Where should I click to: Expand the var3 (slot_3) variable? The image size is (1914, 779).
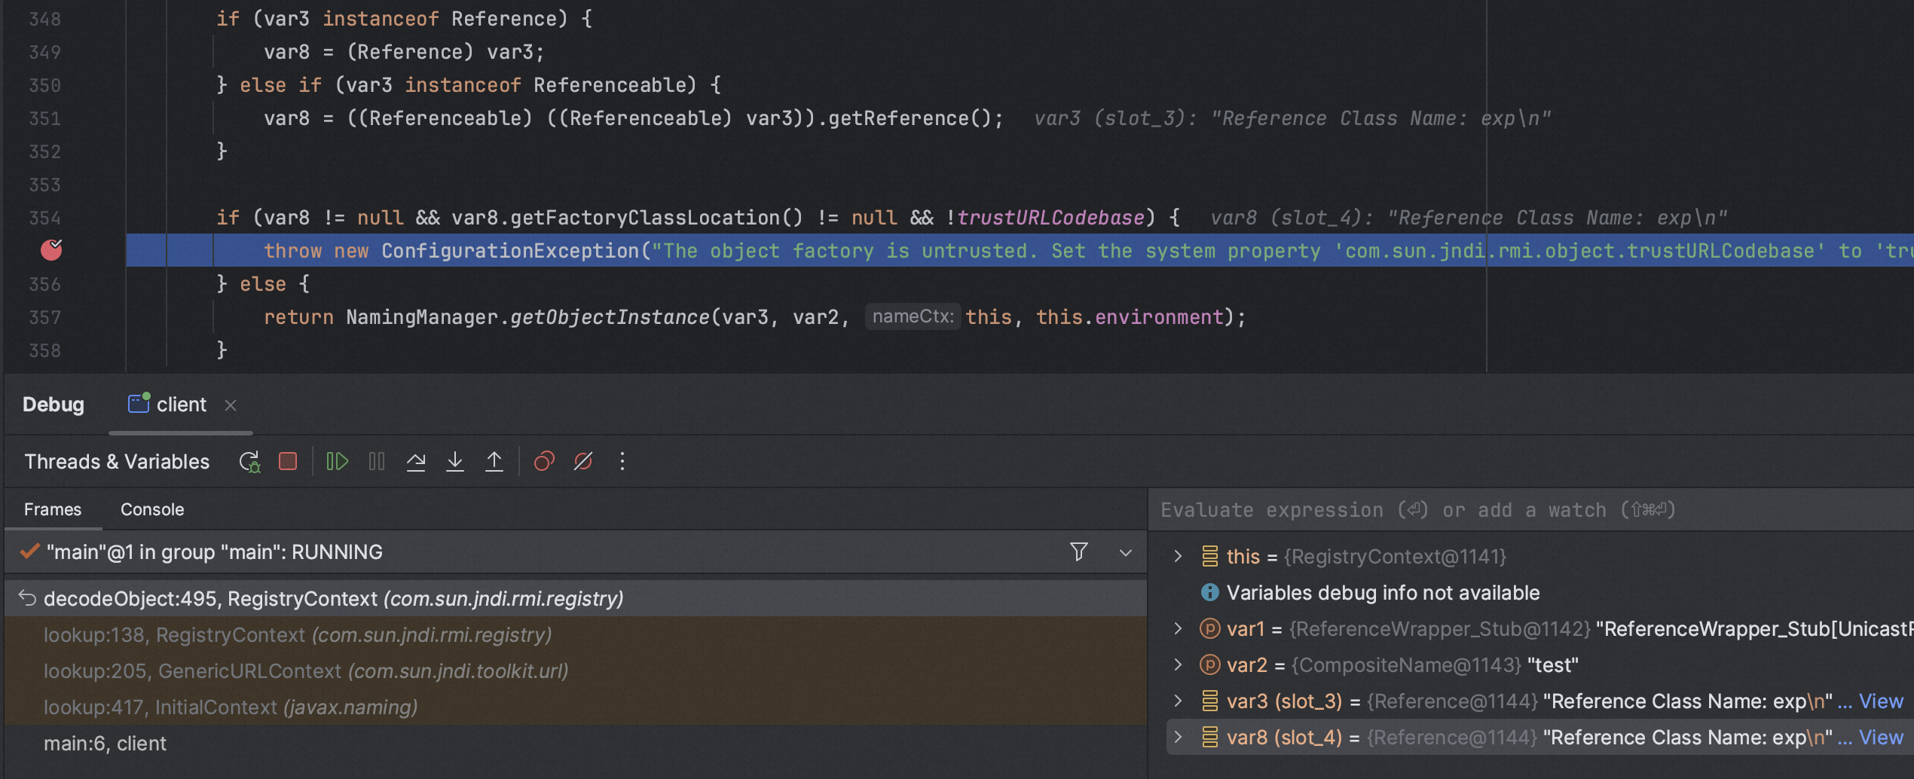tap(1179, 701)
